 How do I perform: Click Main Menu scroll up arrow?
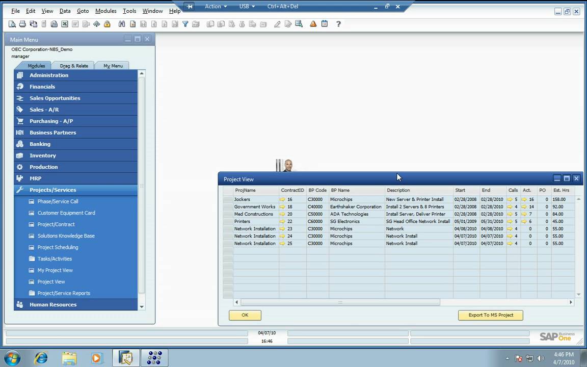(x=142, y=73)
